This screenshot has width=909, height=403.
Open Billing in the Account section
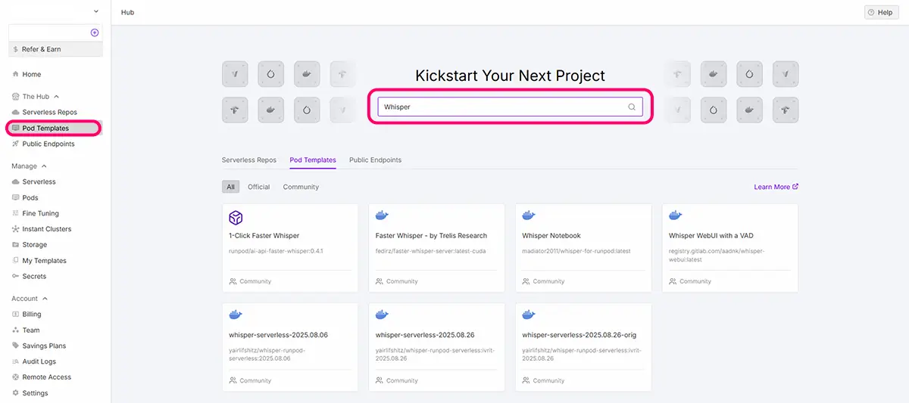pos(31,314)
